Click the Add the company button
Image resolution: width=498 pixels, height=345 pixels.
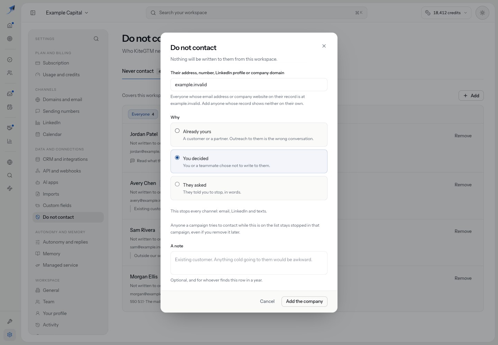304,302
